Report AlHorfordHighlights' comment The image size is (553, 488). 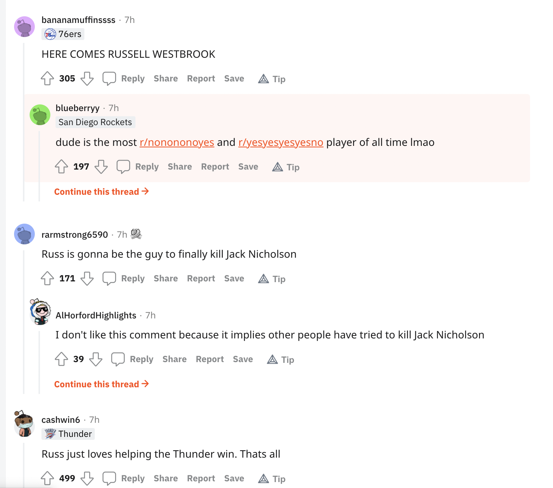click(x=210, y=359)
